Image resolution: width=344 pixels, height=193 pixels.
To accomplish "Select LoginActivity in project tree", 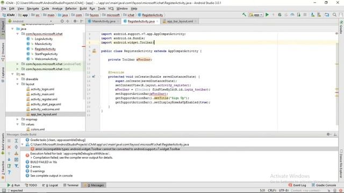I will [44, 39].
